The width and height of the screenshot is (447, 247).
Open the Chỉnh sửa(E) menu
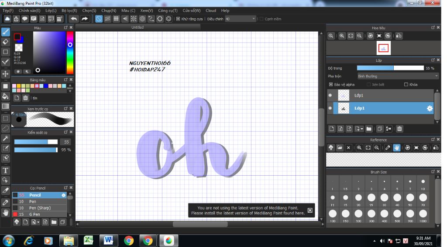click(x=29, y=10)
